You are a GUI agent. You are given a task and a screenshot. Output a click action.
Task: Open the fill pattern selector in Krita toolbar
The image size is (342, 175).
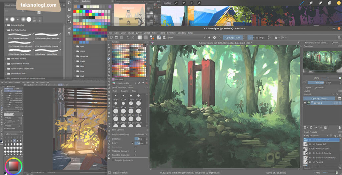(x=146, y=37)
